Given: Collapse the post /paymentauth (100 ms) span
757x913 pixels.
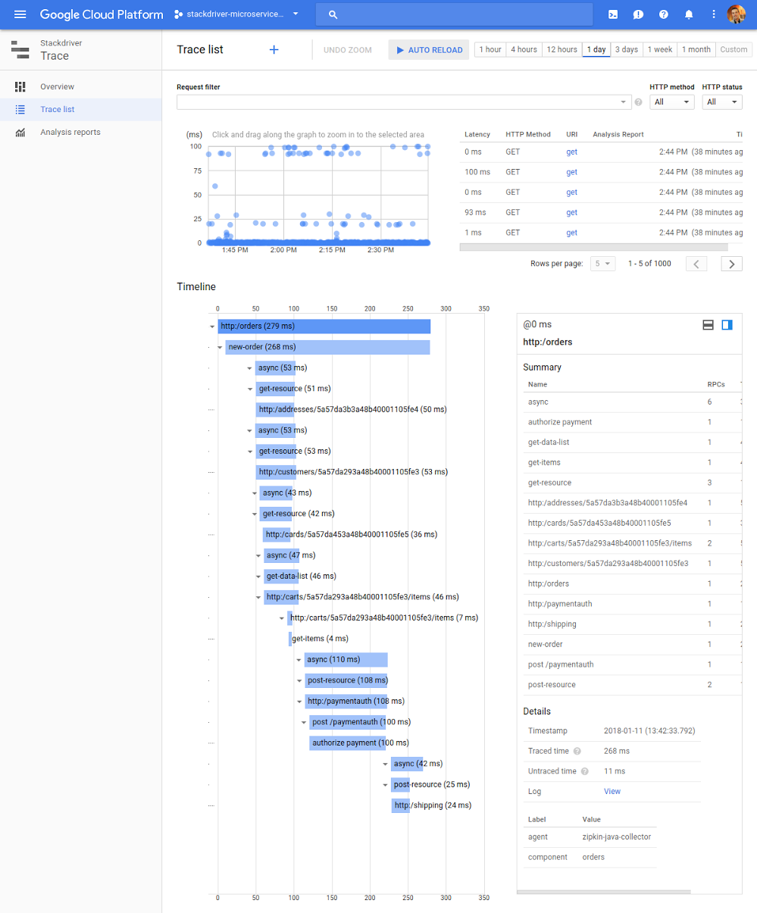Looking at the screenshot, I should pyautogui.click(x=304, y=723).
